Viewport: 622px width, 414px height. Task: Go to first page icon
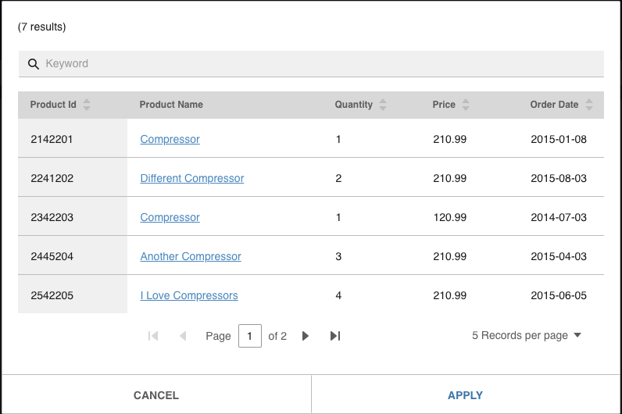point(153,336)
